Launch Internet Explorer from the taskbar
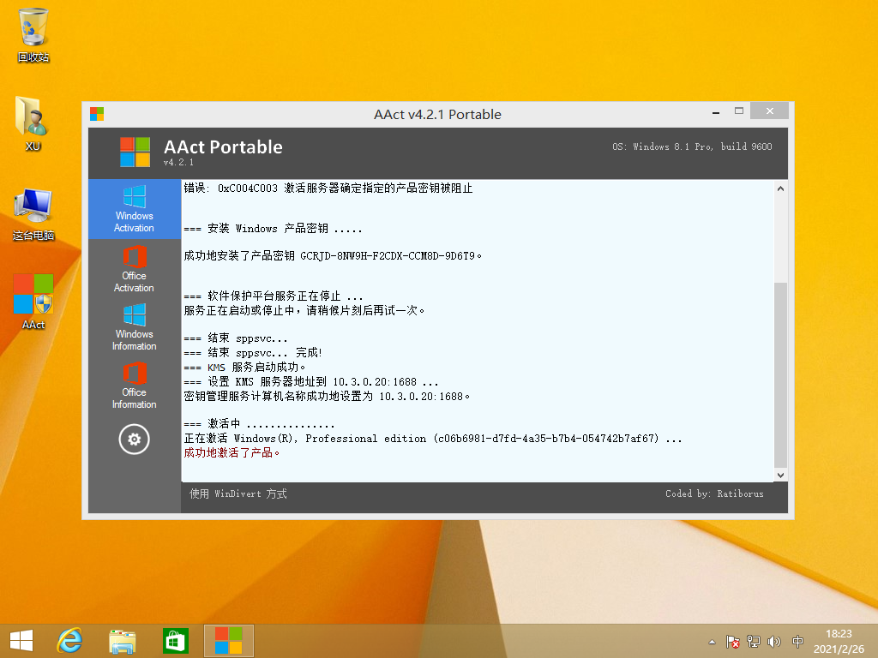Viewport: 878px width, 658px height. [70, 640]
